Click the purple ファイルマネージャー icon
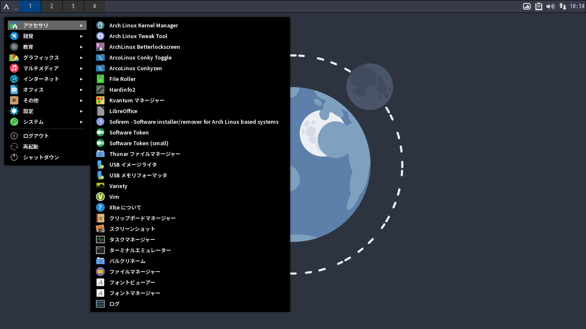Viewport: 586px width, 329px height. (x=100, y=272)
